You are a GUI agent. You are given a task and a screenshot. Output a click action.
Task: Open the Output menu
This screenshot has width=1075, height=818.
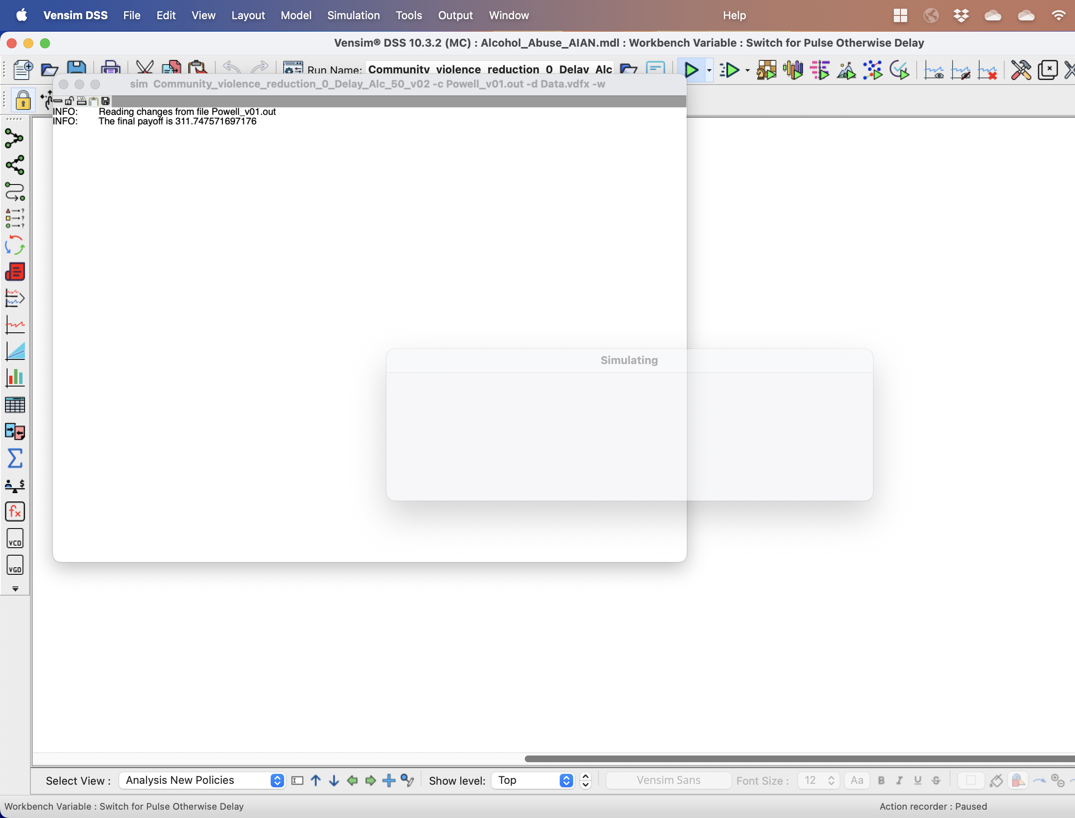(455, 15)
